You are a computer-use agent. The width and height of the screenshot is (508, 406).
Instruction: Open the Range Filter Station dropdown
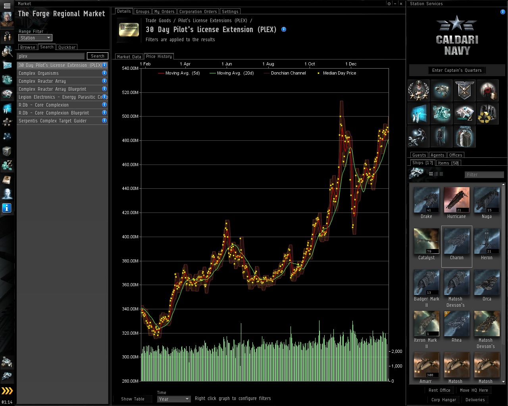(x=35, y=38)
